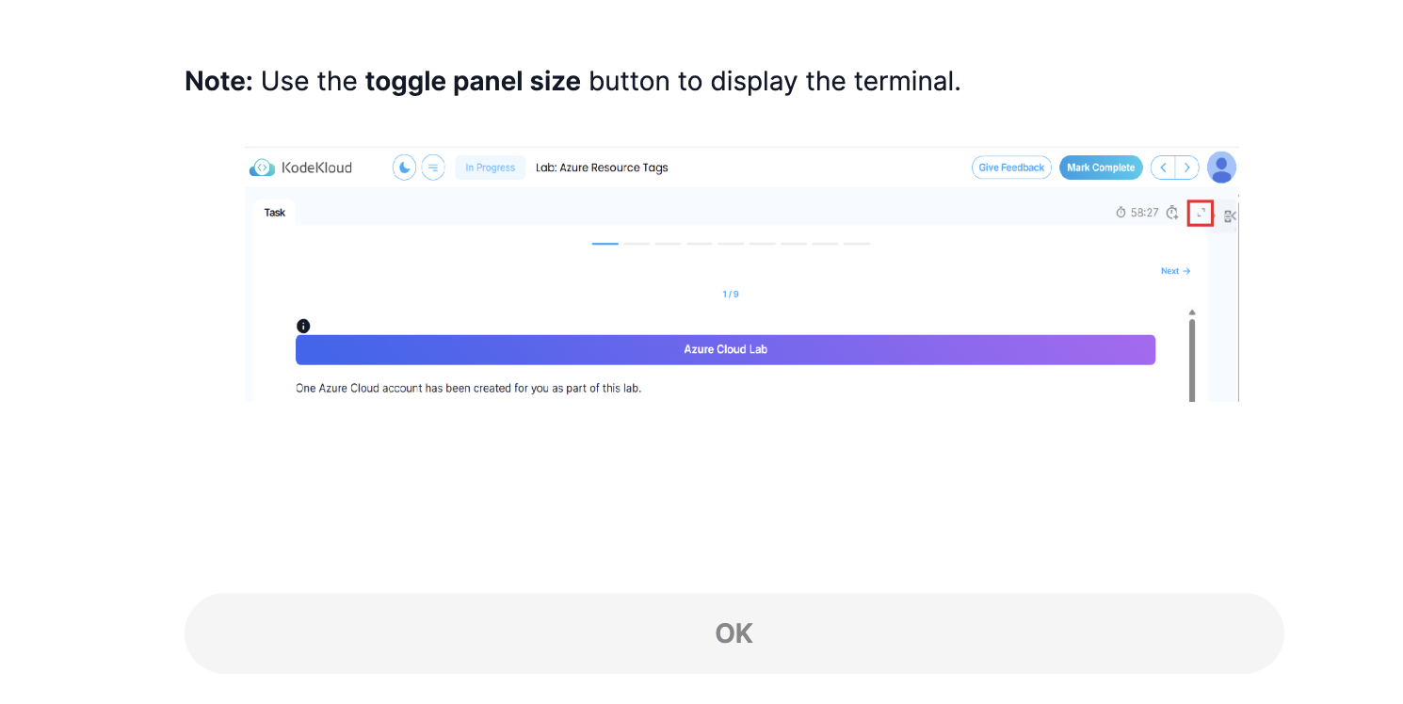Image resolution: width=1403 pixels, height=704 pixels.
Task: Click the Give Feedback button
Action: pos(1011,168)
